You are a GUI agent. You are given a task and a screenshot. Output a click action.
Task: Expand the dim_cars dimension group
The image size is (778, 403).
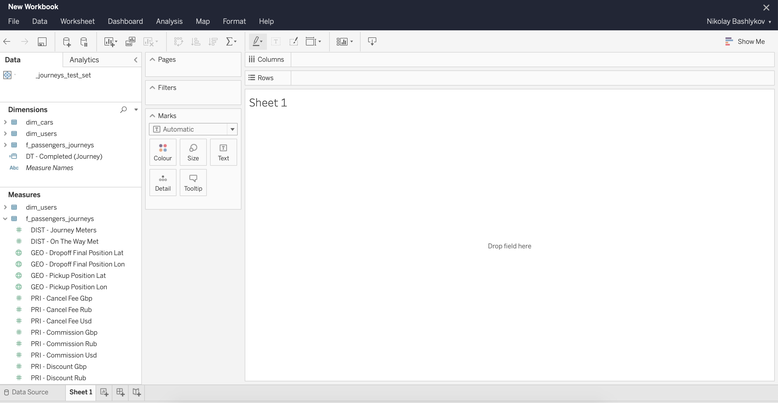coord(5,122)
